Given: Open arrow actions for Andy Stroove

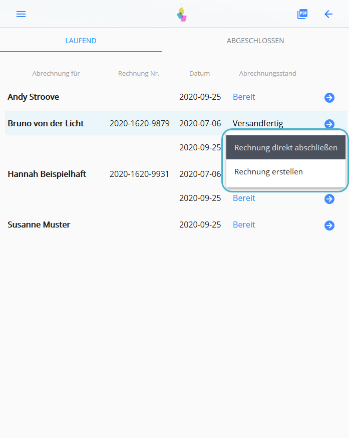Looking at the screenshot, I should click(x=329, y=98).
